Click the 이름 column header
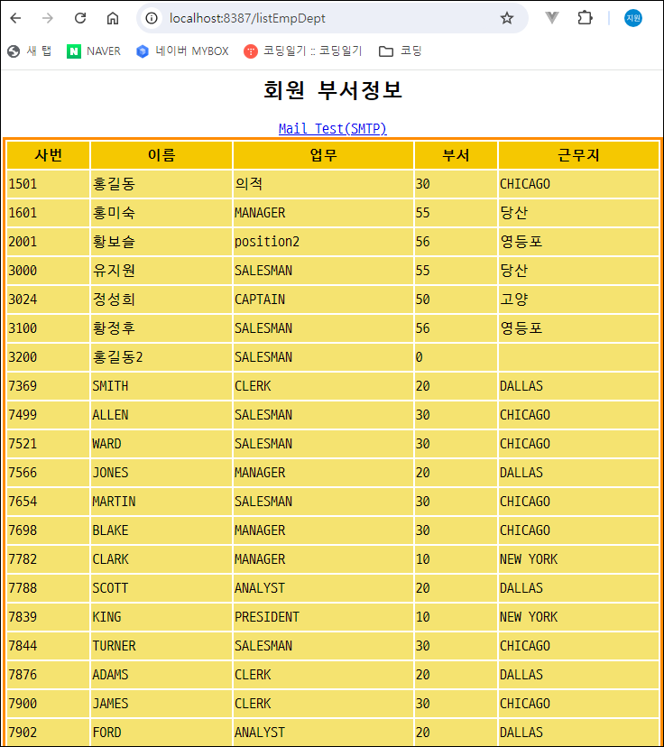 click(161, 155)
